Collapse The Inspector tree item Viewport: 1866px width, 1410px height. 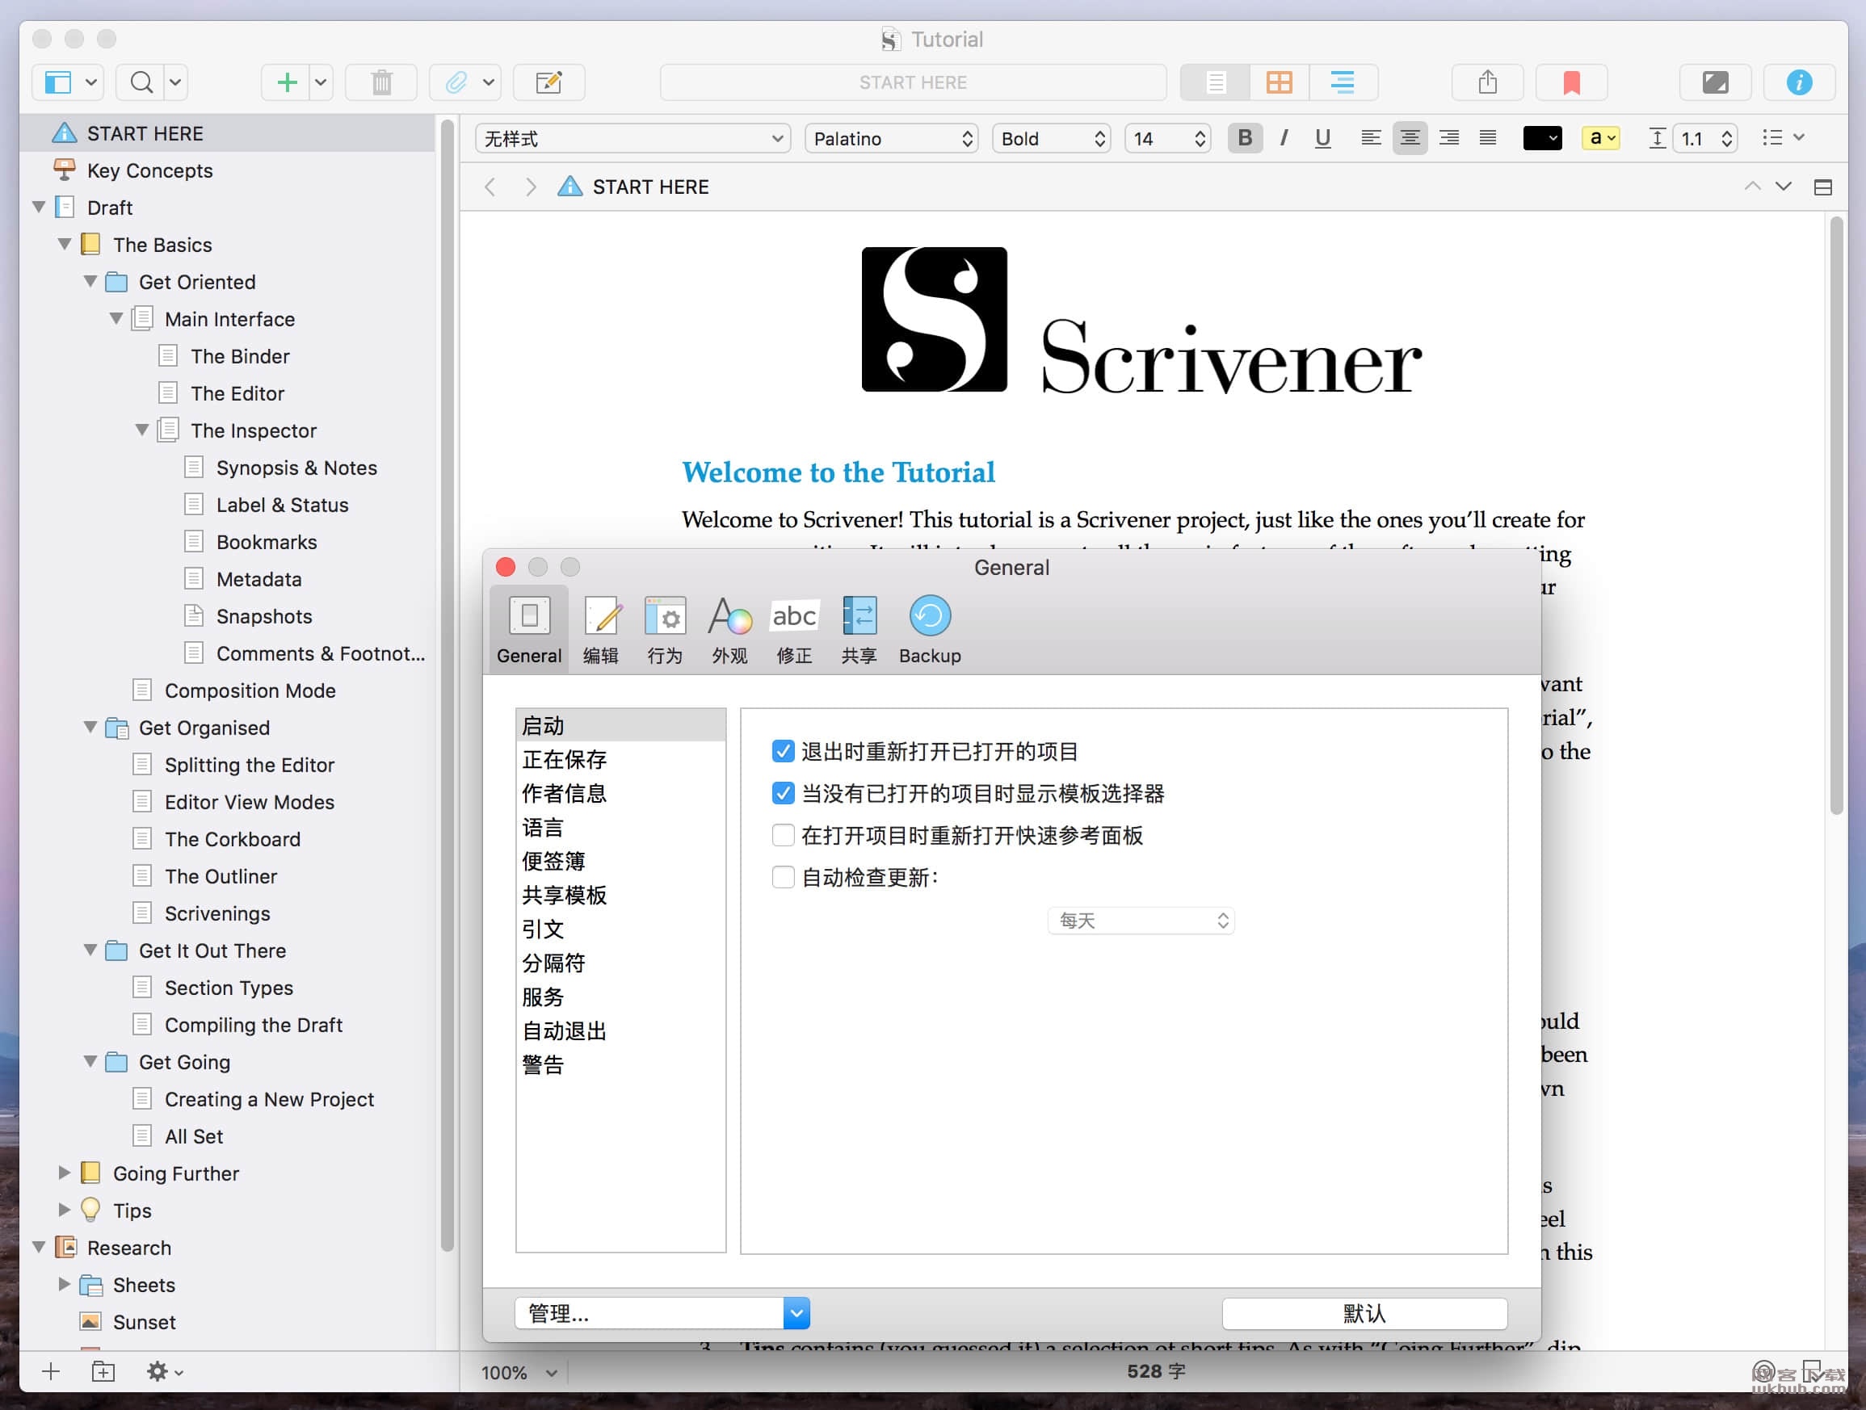(142, 430)
